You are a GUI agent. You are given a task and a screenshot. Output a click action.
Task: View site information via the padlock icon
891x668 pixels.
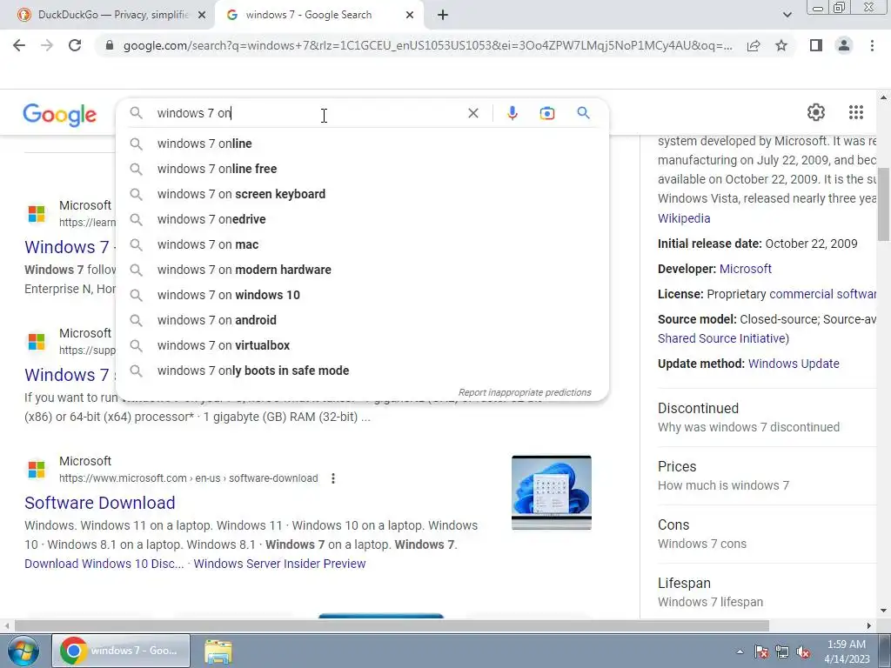point(110,45)
